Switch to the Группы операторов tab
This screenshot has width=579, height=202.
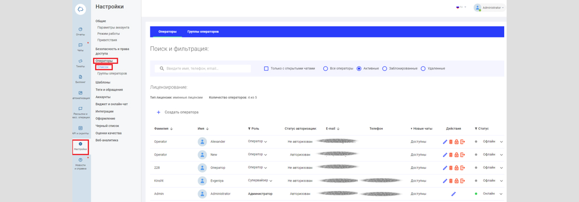tap(203, 31)
